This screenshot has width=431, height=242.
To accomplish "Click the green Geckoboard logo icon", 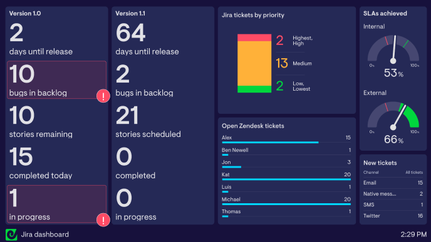I will pyautogui.click(x=11, y=234).
